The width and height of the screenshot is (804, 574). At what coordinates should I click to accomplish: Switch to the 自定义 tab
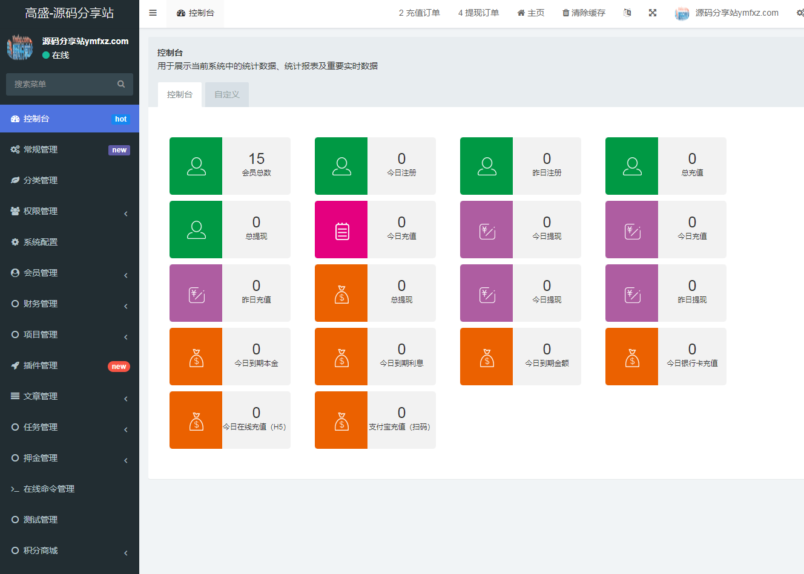pyautogui.click(x=227, y=95)
